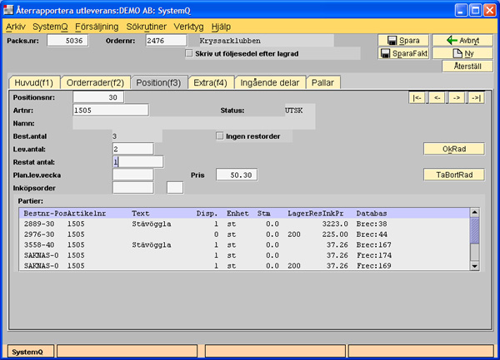Click the OkRad button
The height and width of the screenshot is (360, 500).
[x=454, y=149]
